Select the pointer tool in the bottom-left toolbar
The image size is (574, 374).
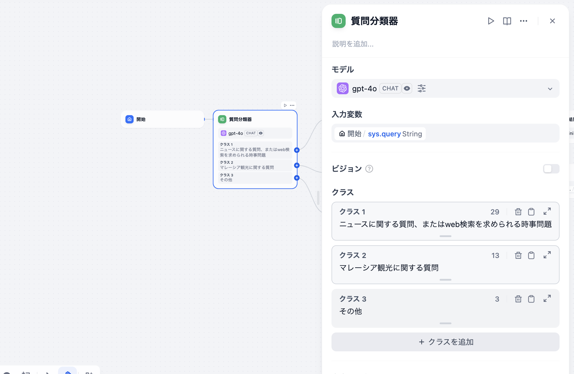click(x=47, y=373)
